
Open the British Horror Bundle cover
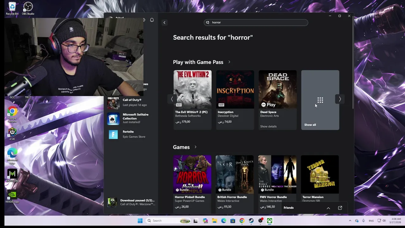click(x=234, y=174)
